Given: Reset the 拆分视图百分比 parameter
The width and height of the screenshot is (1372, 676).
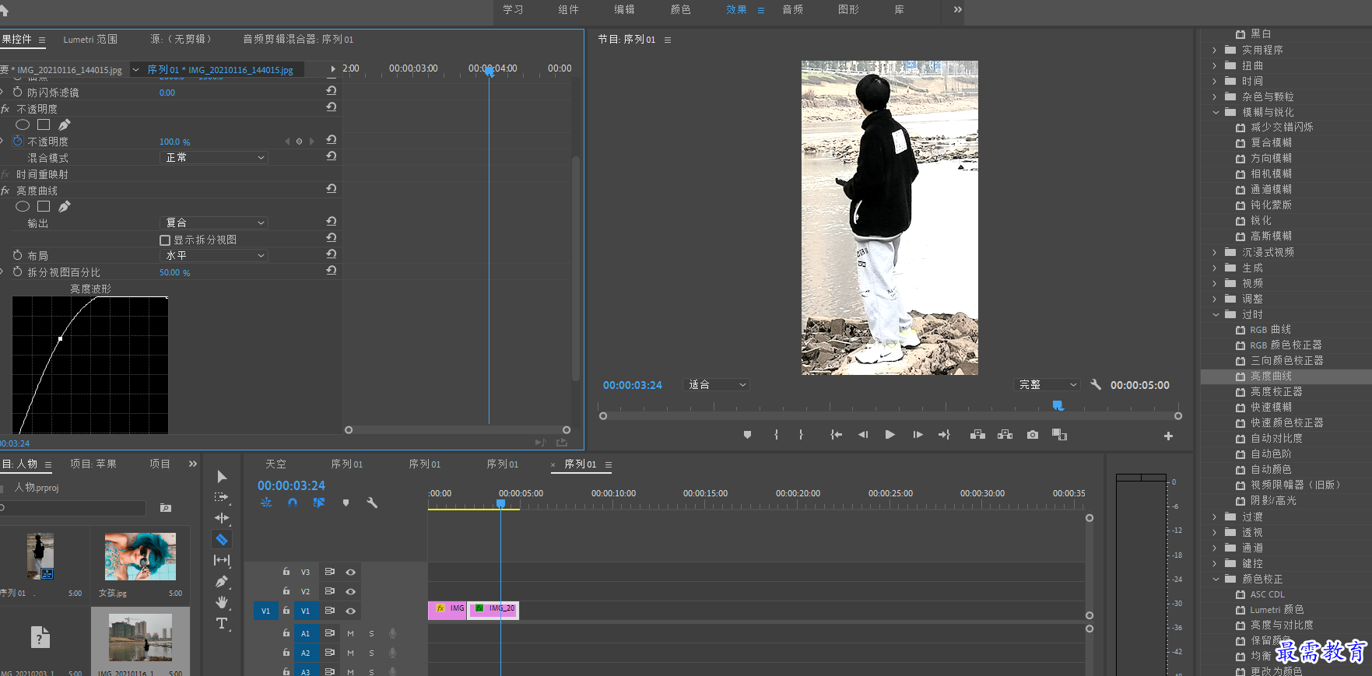Looking at the screenshot, I should coord(332,271).
